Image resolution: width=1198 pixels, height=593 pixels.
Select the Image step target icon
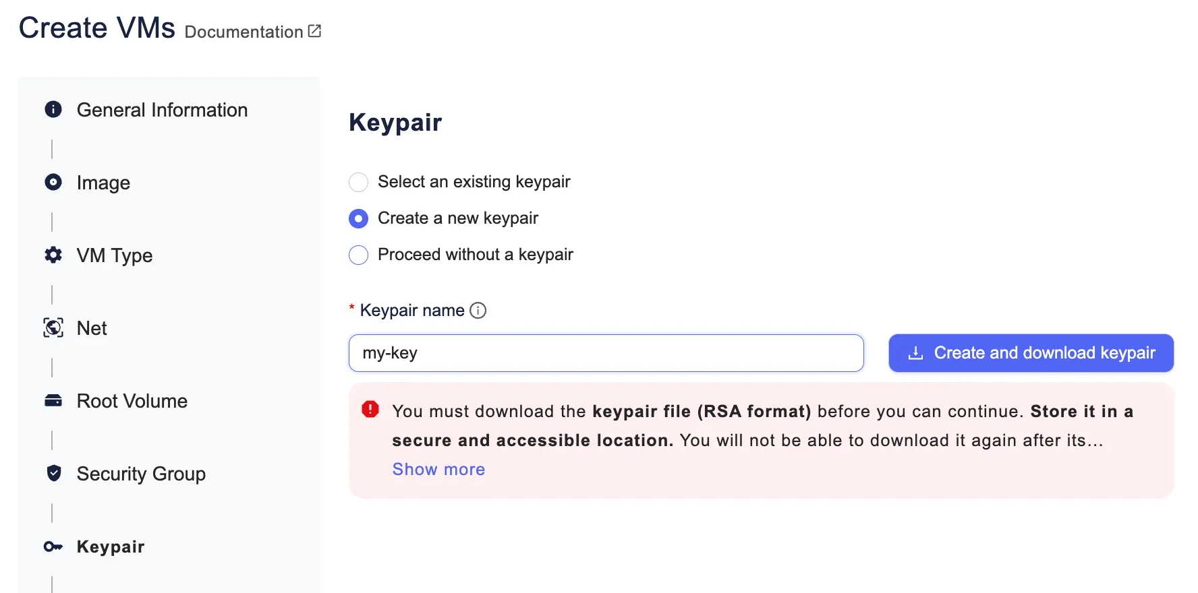coord(53,182)
